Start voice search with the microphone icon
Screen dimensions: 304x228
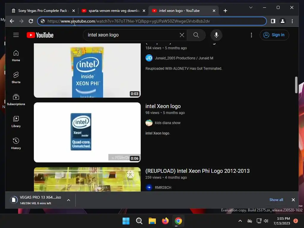[x=216, y=35]
